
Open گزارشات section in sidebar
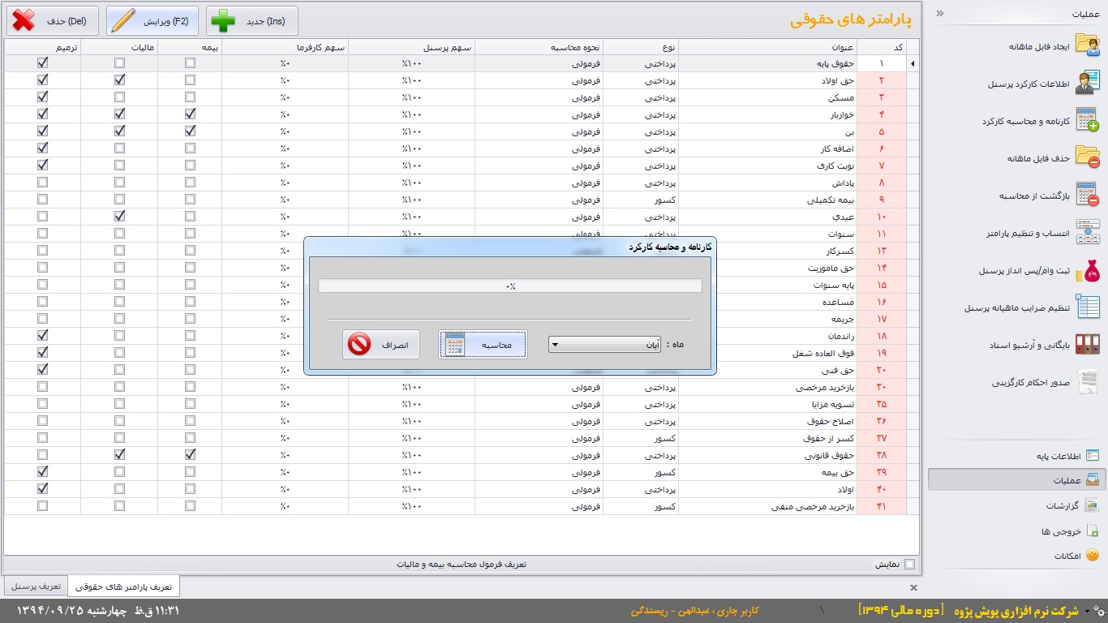pos(1061,505)
